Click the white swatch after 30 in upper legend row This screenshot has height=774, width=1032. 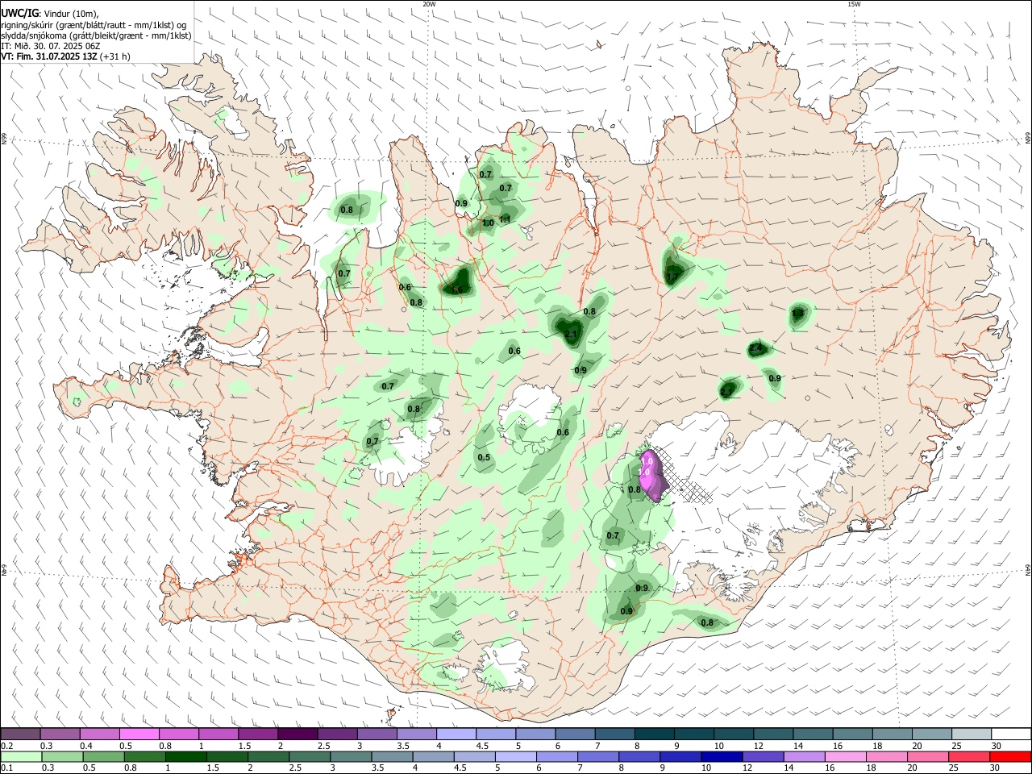tap(1009, 734)
